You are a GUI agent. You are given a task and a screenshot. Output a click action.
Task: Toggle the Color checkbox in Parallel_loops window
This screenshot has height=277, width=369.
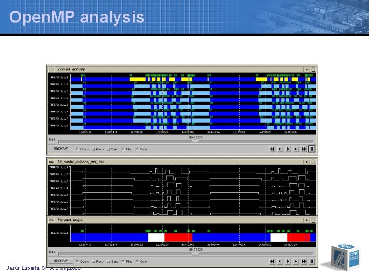point(137,262)
